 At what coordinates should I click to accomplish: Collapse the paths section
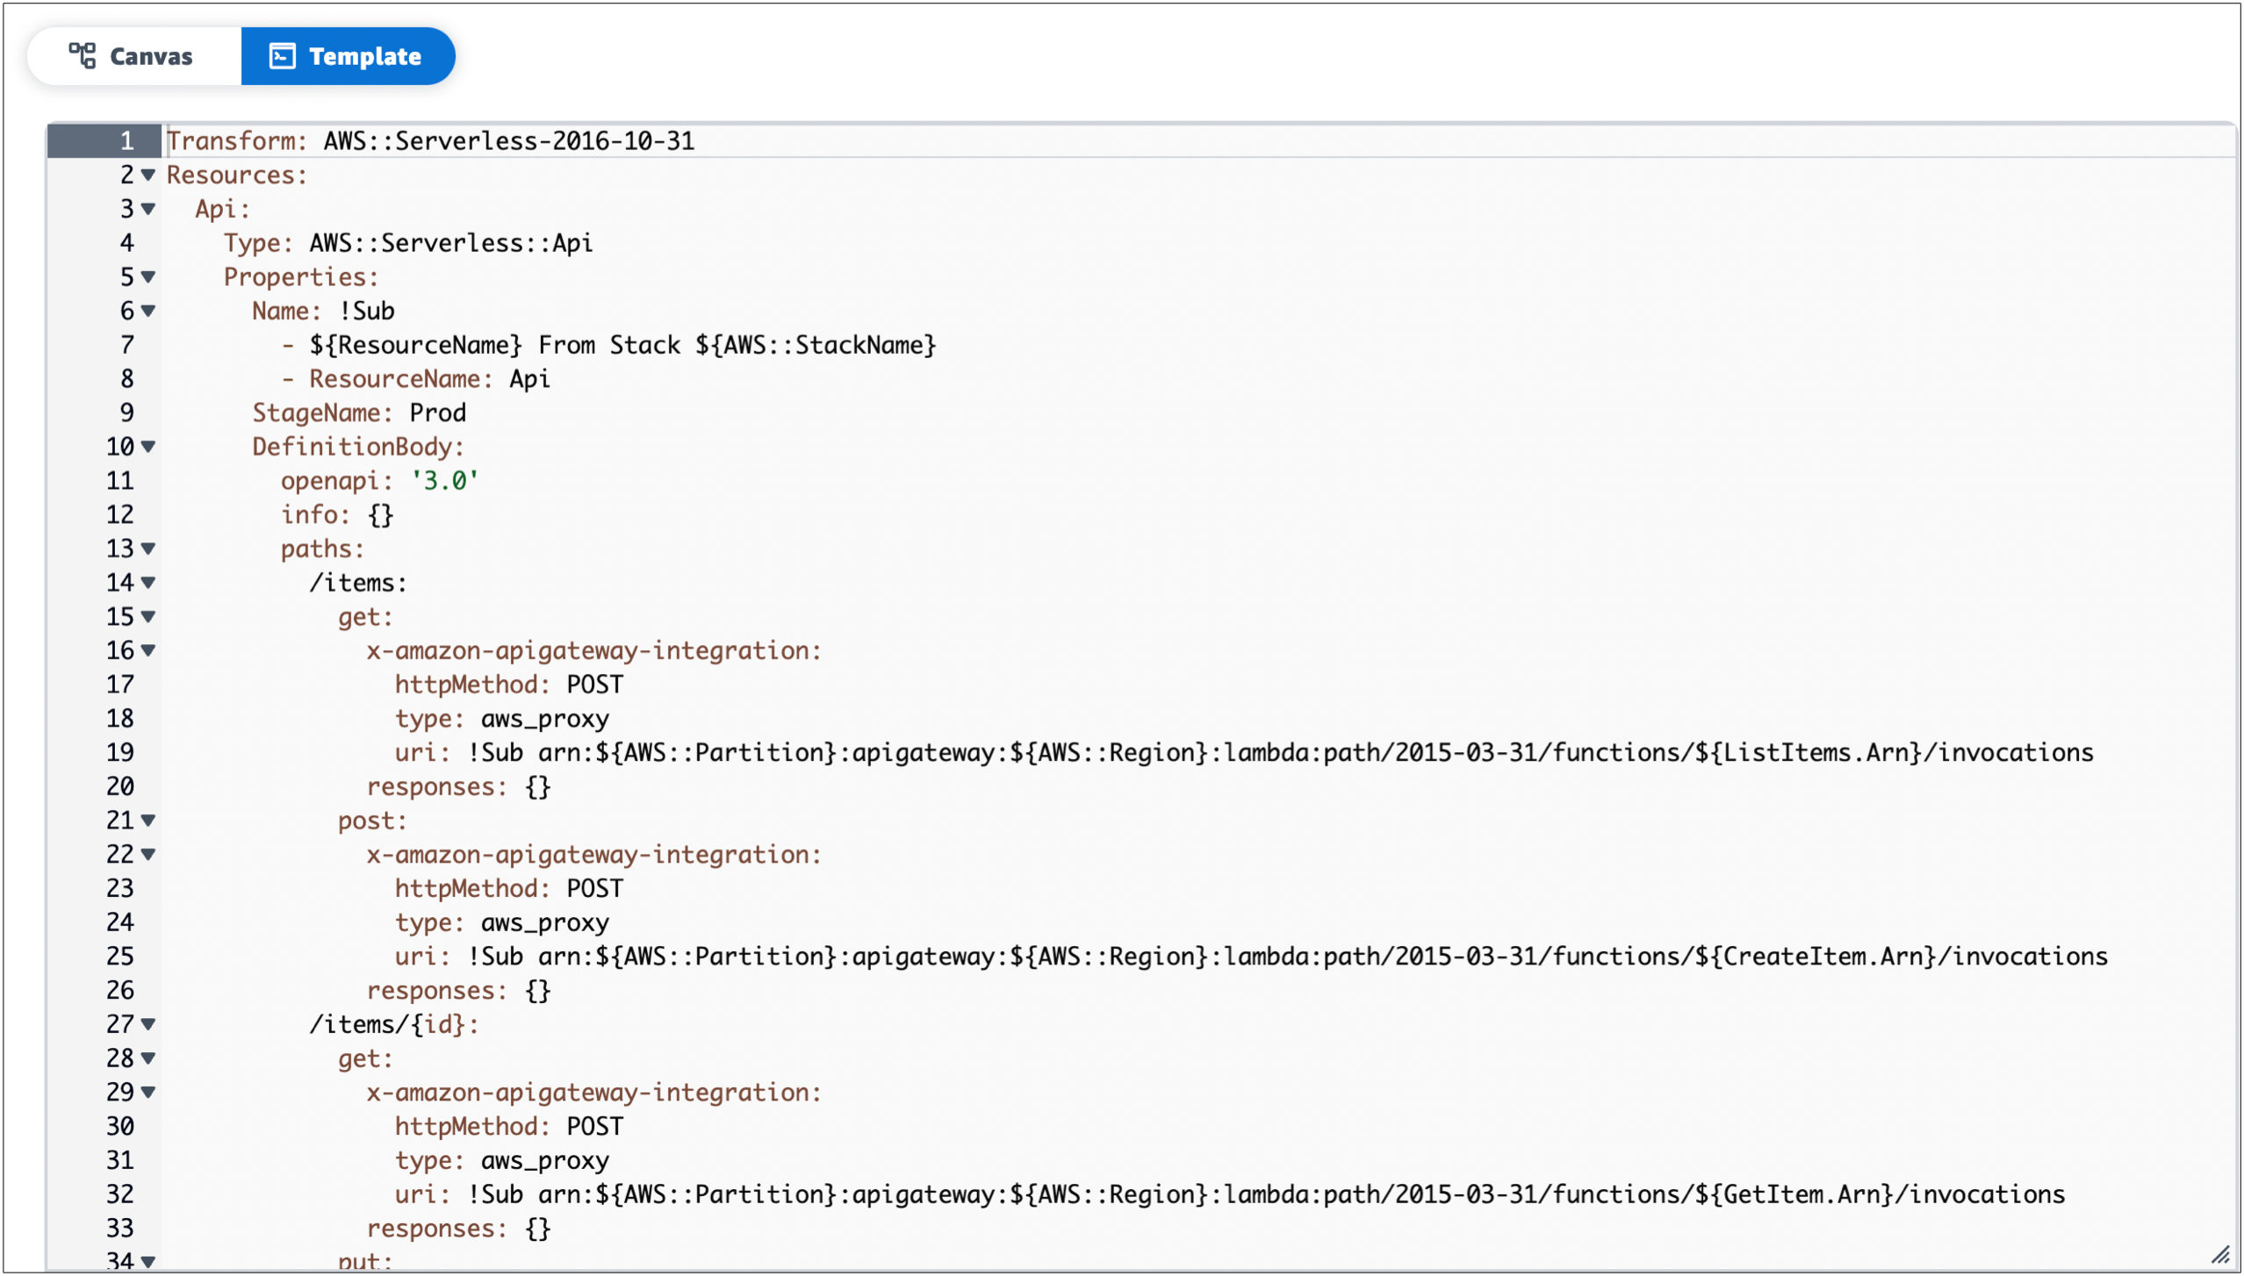(147, 549)
